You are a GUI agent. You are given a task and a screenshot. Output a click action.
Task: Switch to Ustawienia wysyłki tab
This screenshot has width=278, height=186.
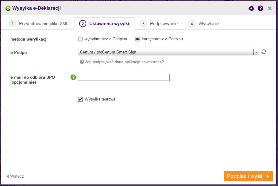click(105, 24)
